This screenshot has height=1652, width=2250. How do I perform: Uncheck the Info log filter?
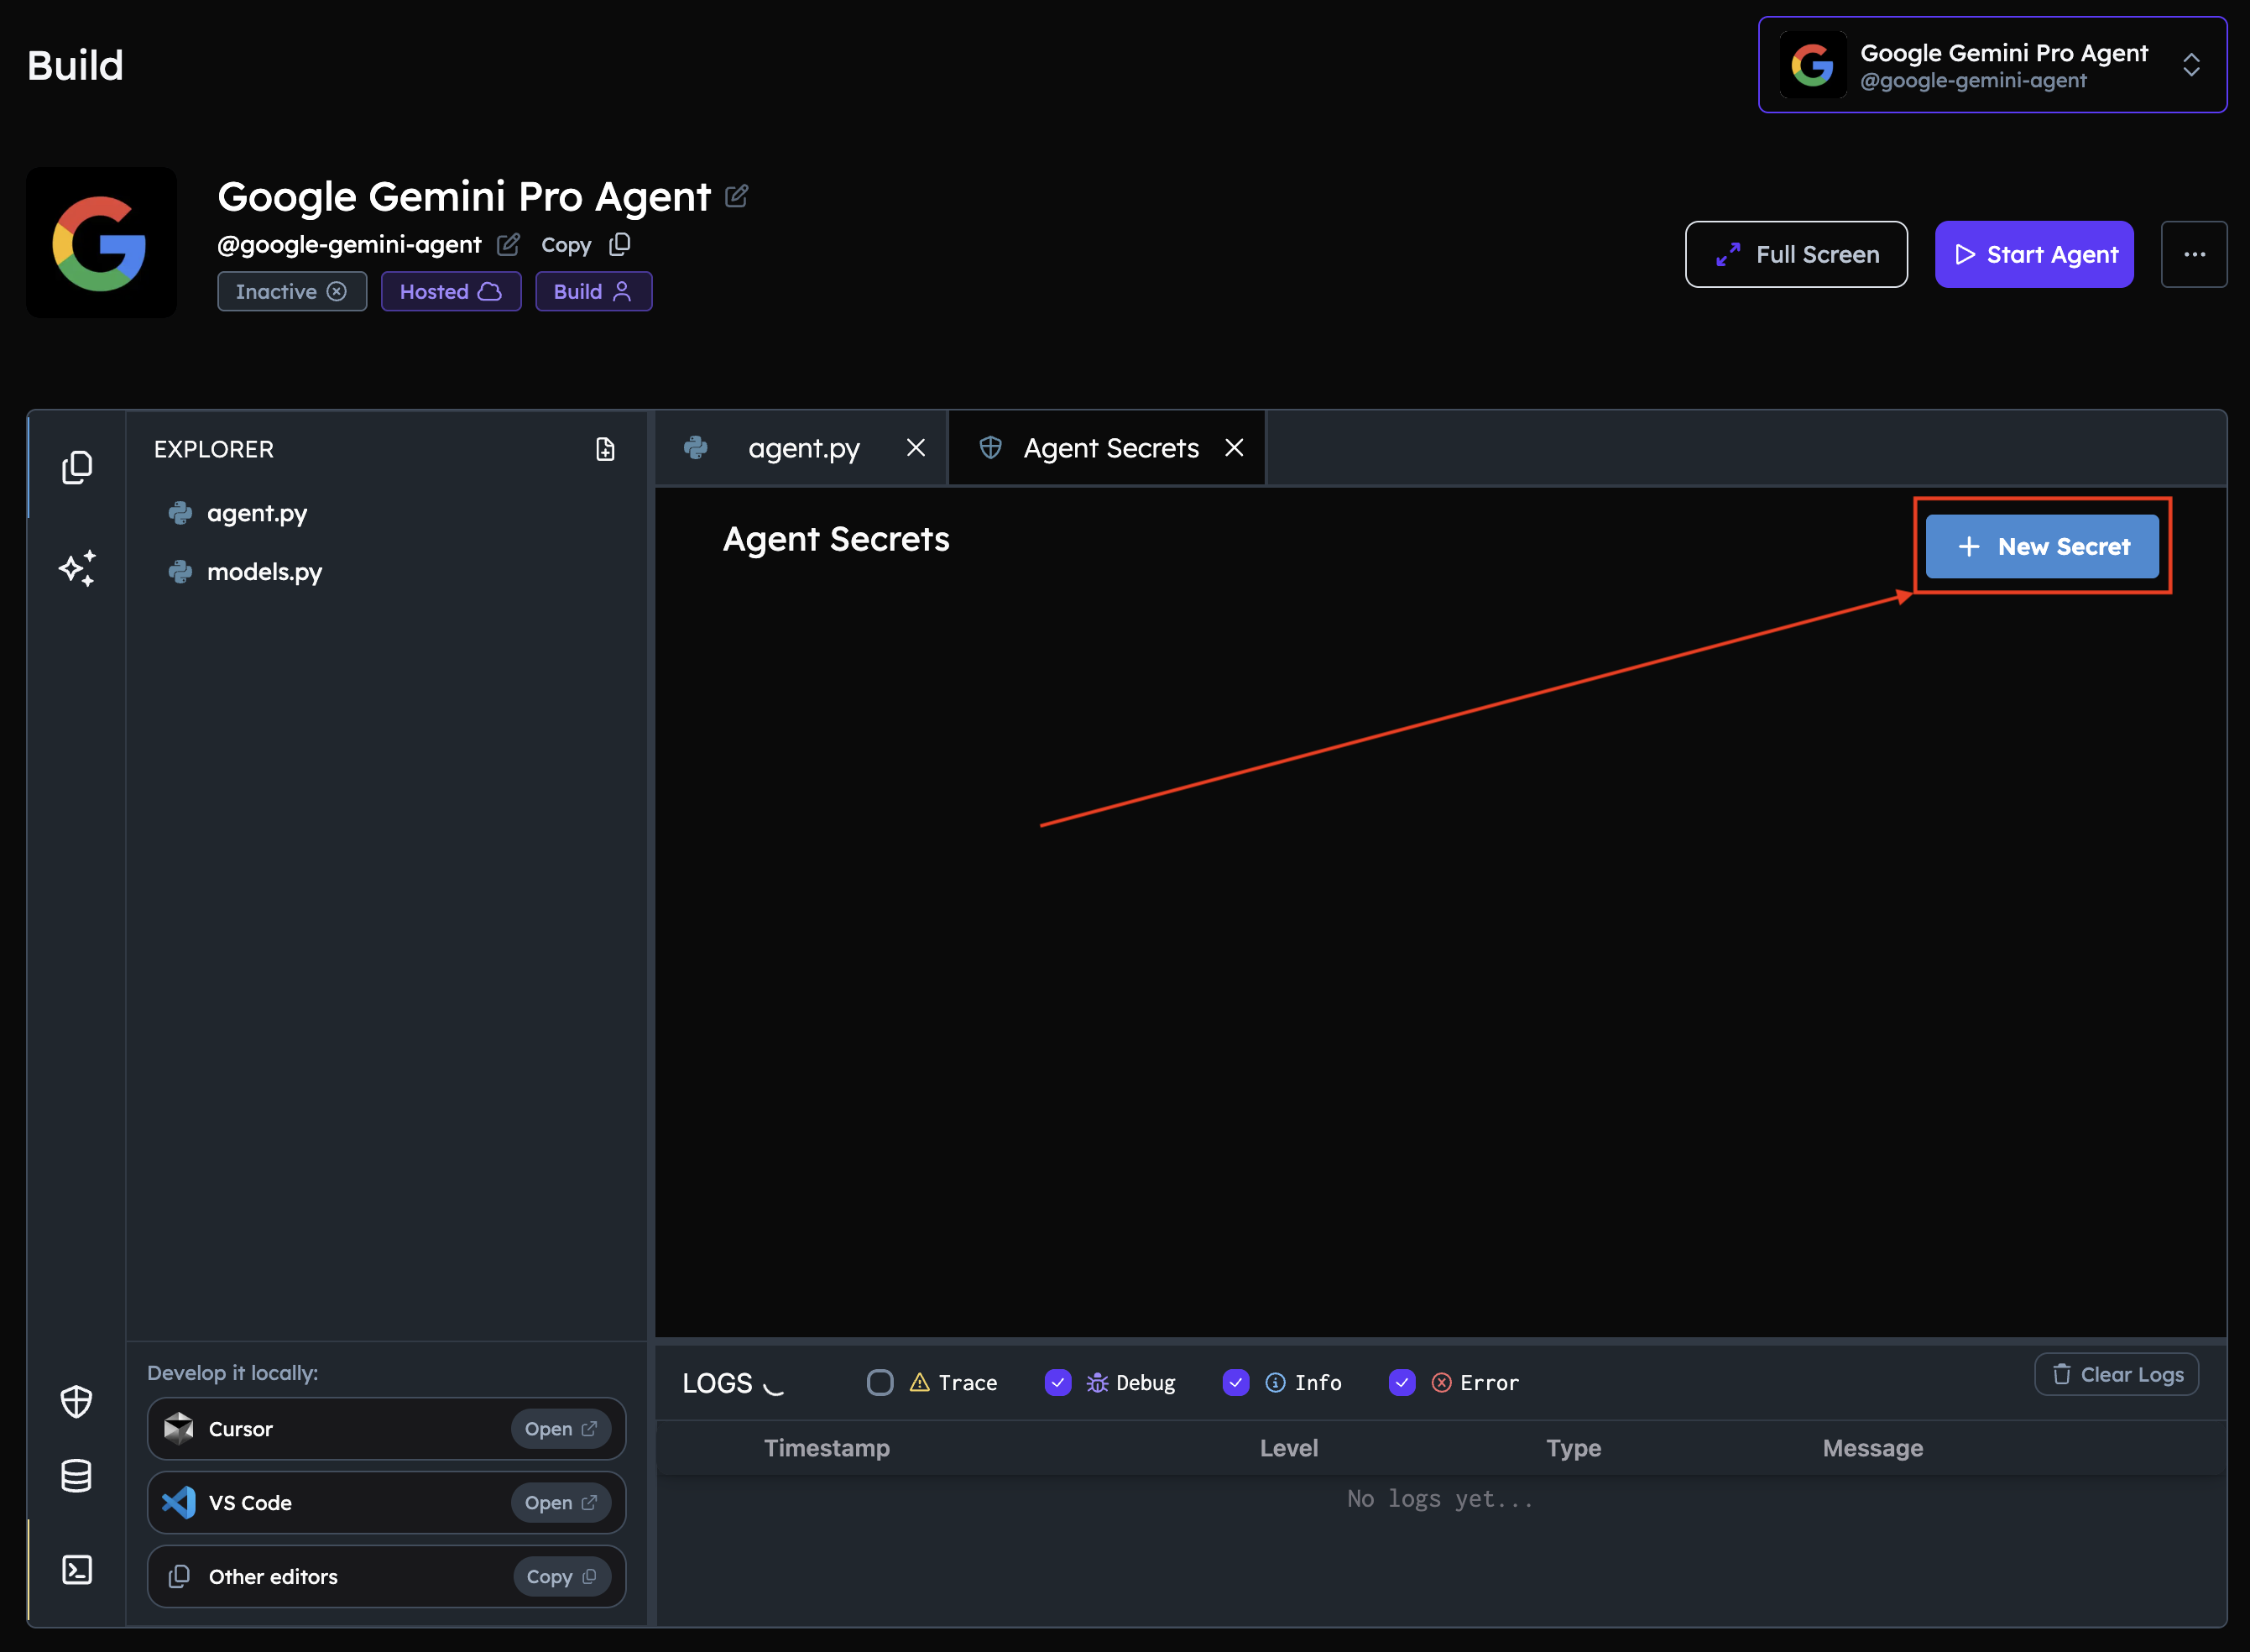click(1235, 1382)
